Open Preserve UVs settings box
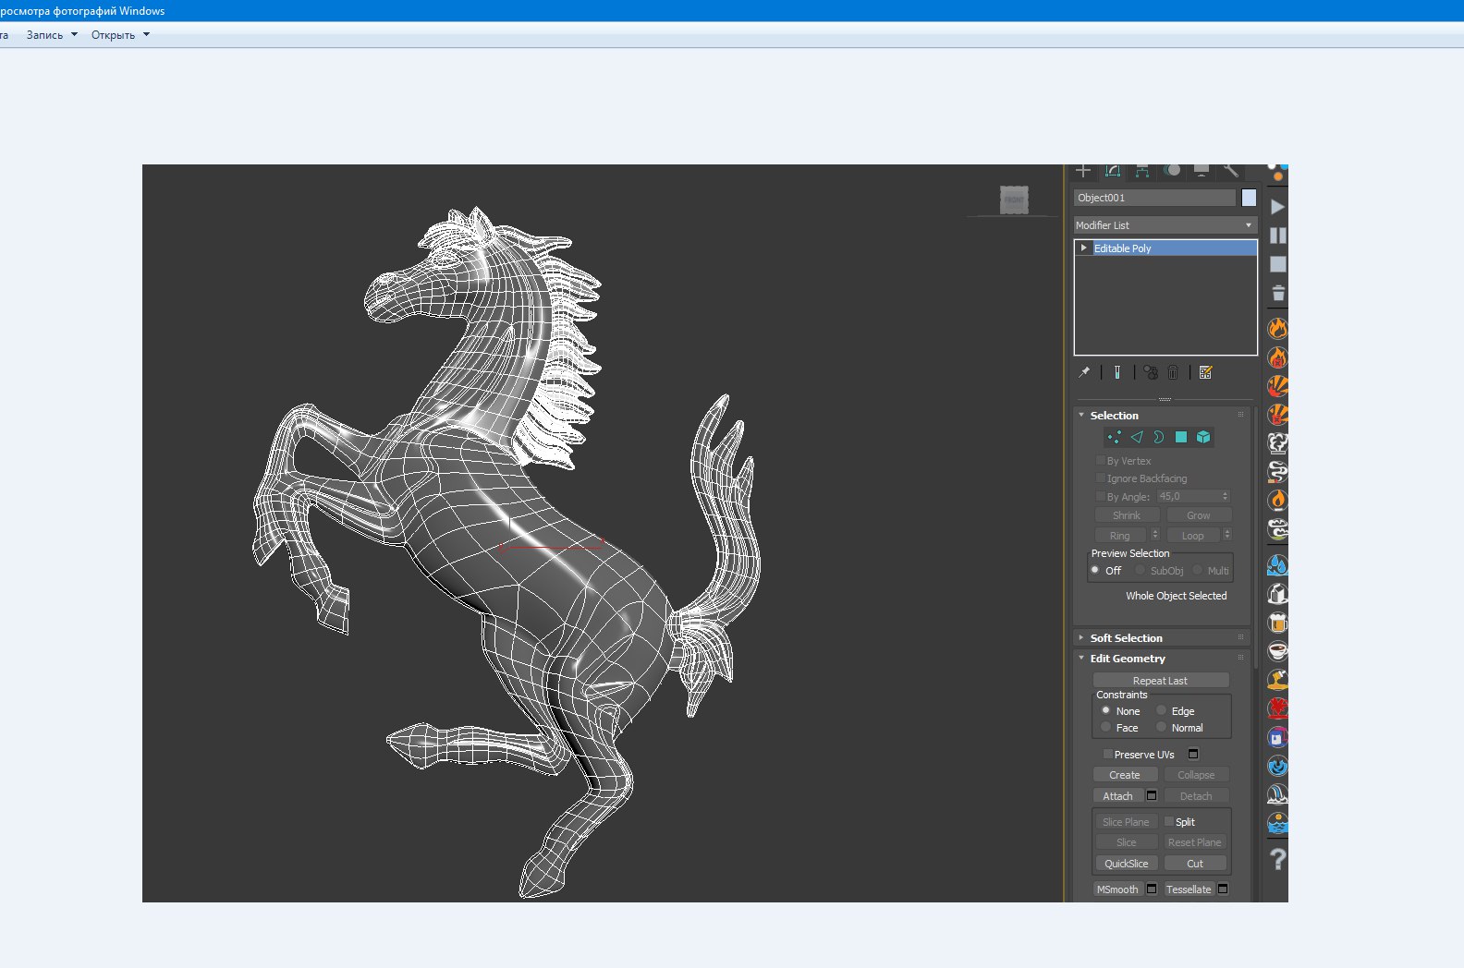Viewport: 1464px width, 968px height. click(x=1193, y=754)
